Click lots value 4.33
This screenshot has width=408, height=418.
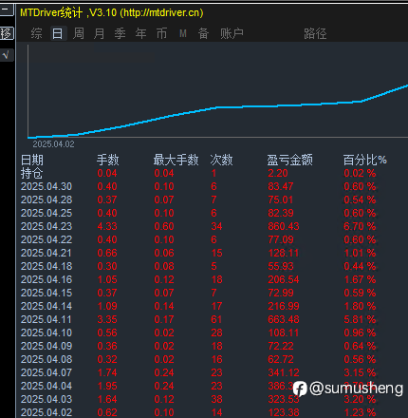107,226
